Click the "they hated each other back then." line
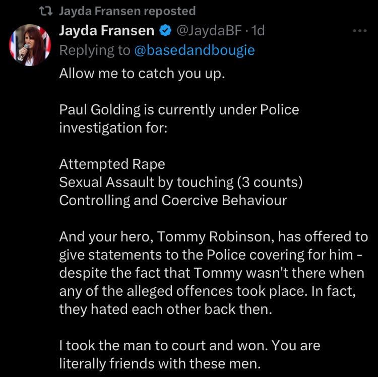Image resolution: width=378 pixels, height=377 pixels. 165,309
